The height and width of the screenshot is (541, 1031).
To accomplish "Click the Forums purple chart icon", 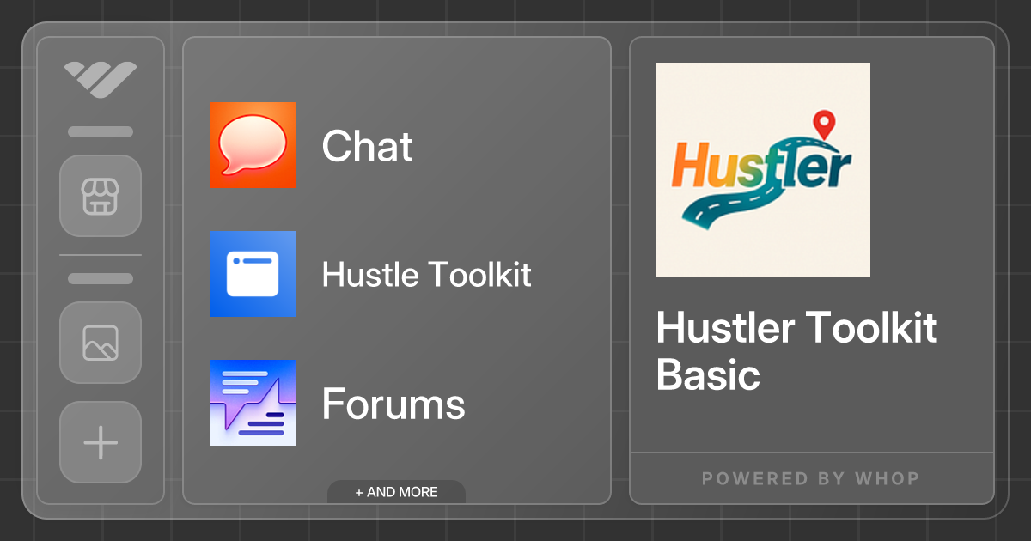I will point(252,403).
